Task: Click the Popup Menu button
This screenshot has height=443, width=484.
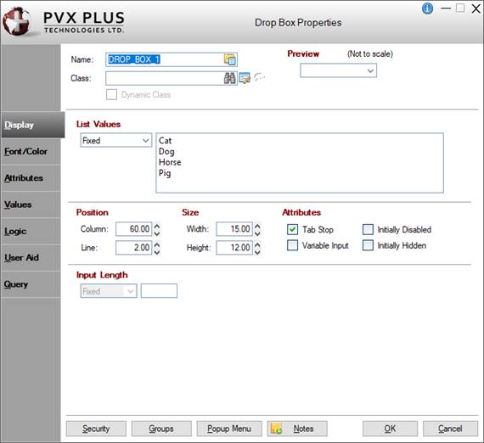Action: pyautogui.click(x=229, y=429)
